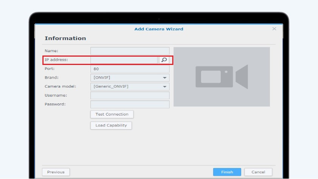This screenshot has height=179, width=318.
Task: Click the Load Capability button
Action: (111, 125)
